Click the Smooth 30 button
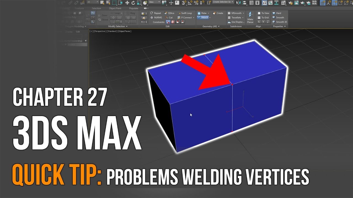This screenshot has width=353, height=198. coord(280,22)
